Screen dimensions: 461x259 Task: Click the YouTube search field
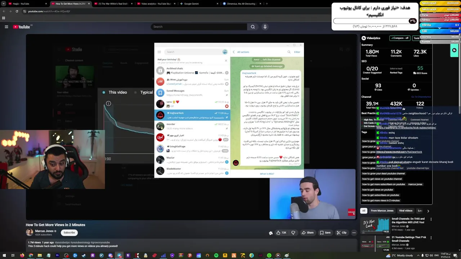199,27
